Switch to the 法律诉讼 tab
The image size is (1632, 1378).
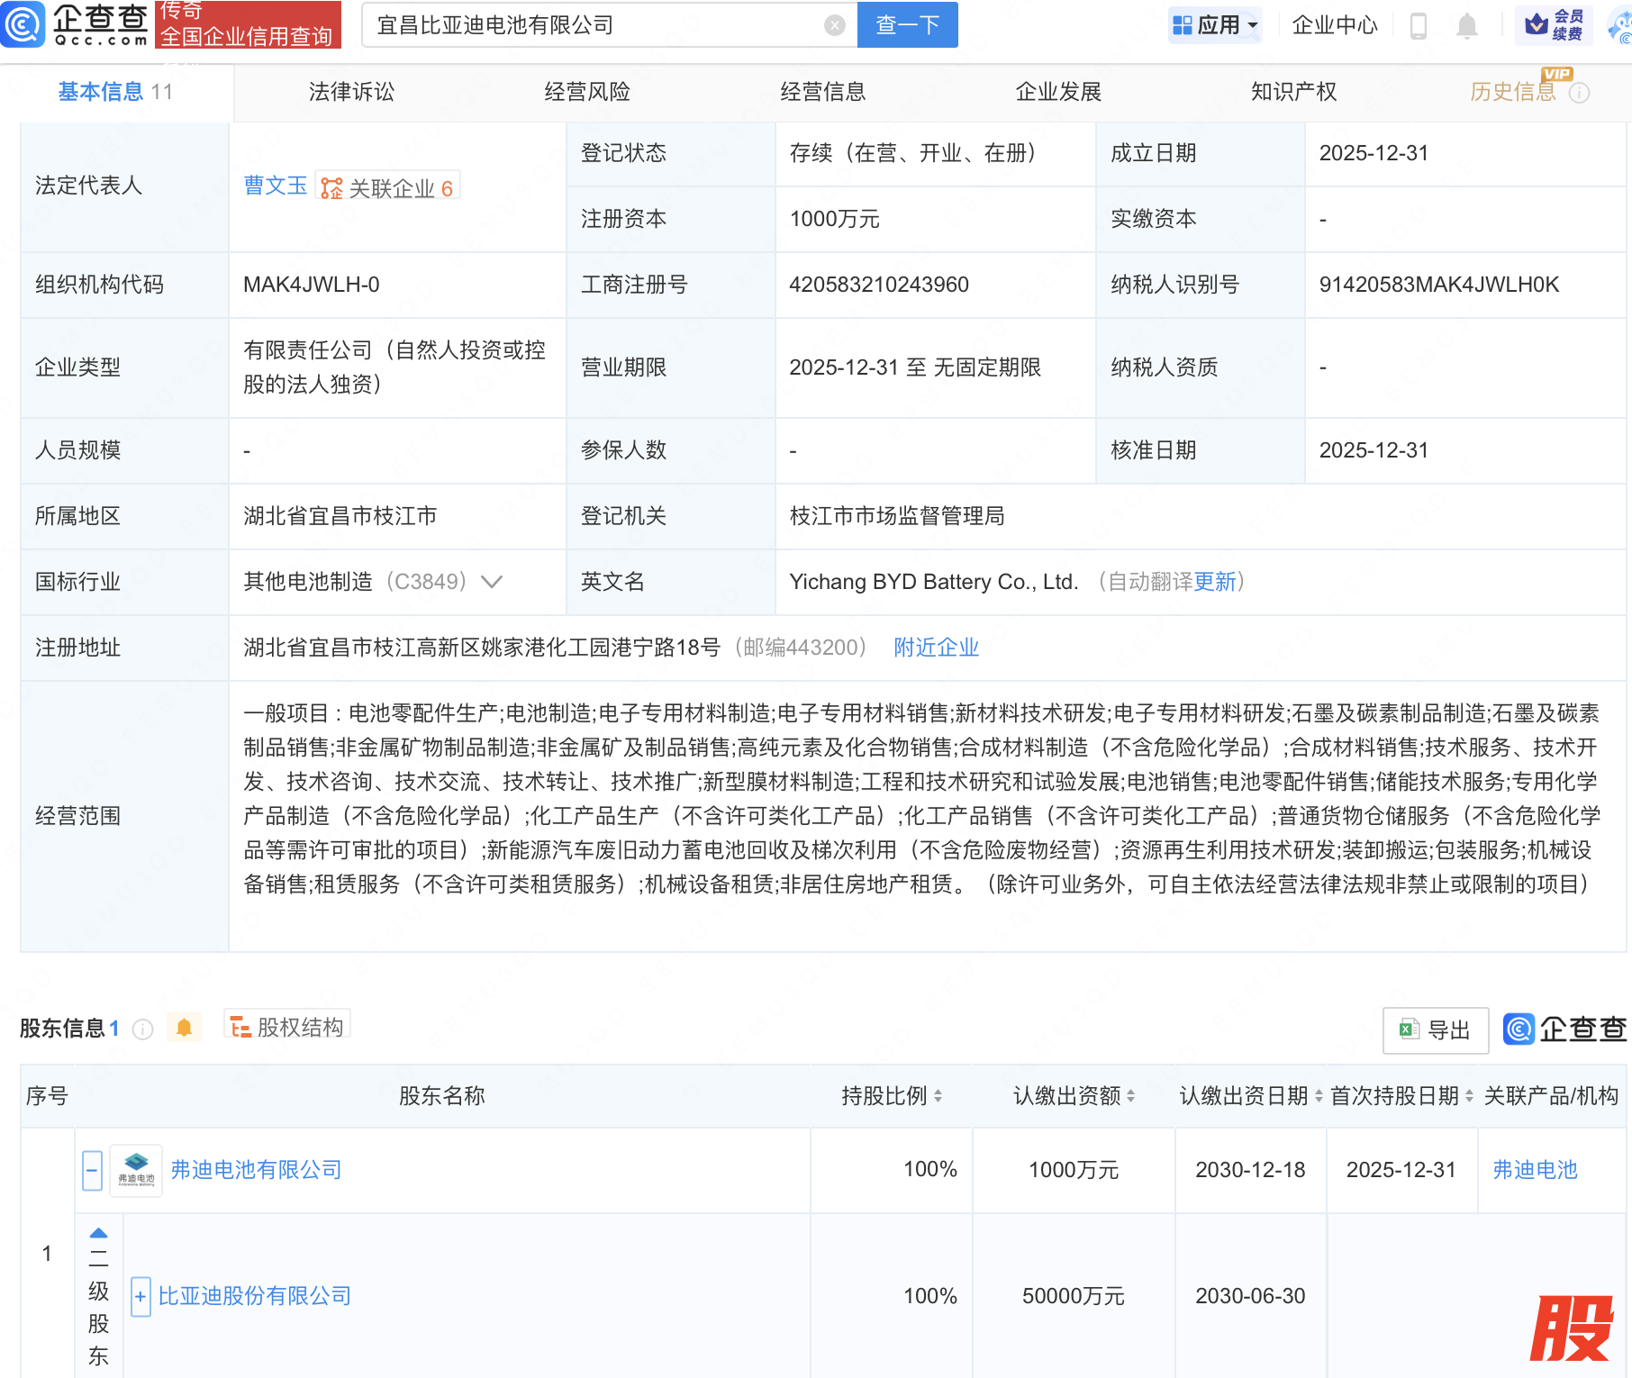coord(351,92)
